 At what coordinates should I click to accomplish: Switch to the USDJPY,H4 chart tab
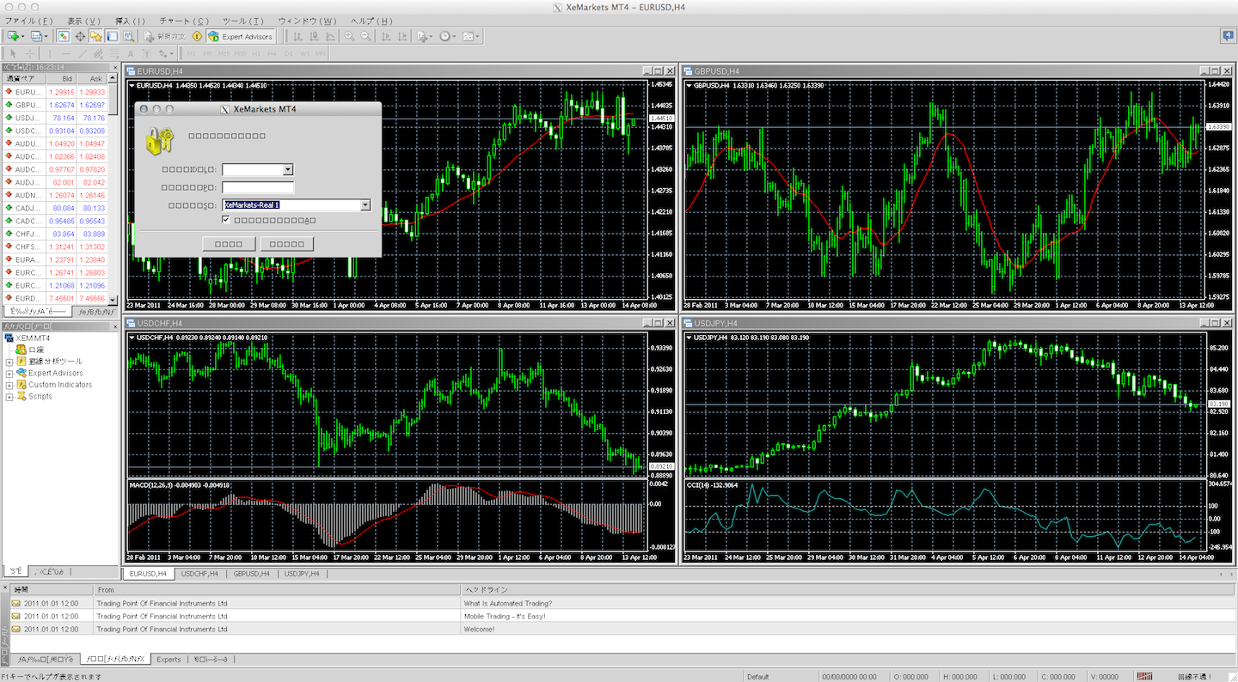302,573
